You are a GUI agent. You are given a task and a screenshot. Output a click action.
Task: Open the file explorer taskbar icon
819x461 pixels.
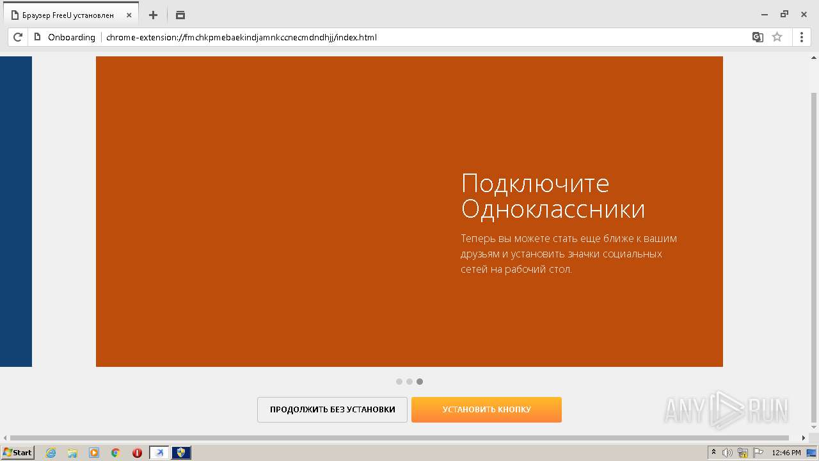72,453
